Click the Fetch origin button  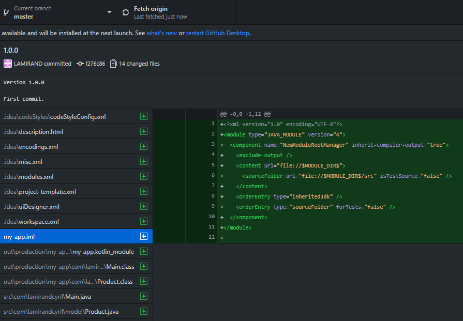[176, 12]
